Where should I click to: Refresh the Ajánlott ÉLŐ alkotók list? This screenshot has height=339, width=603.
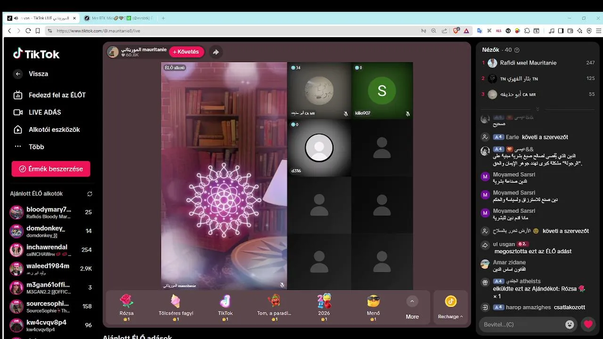(90, 194)
